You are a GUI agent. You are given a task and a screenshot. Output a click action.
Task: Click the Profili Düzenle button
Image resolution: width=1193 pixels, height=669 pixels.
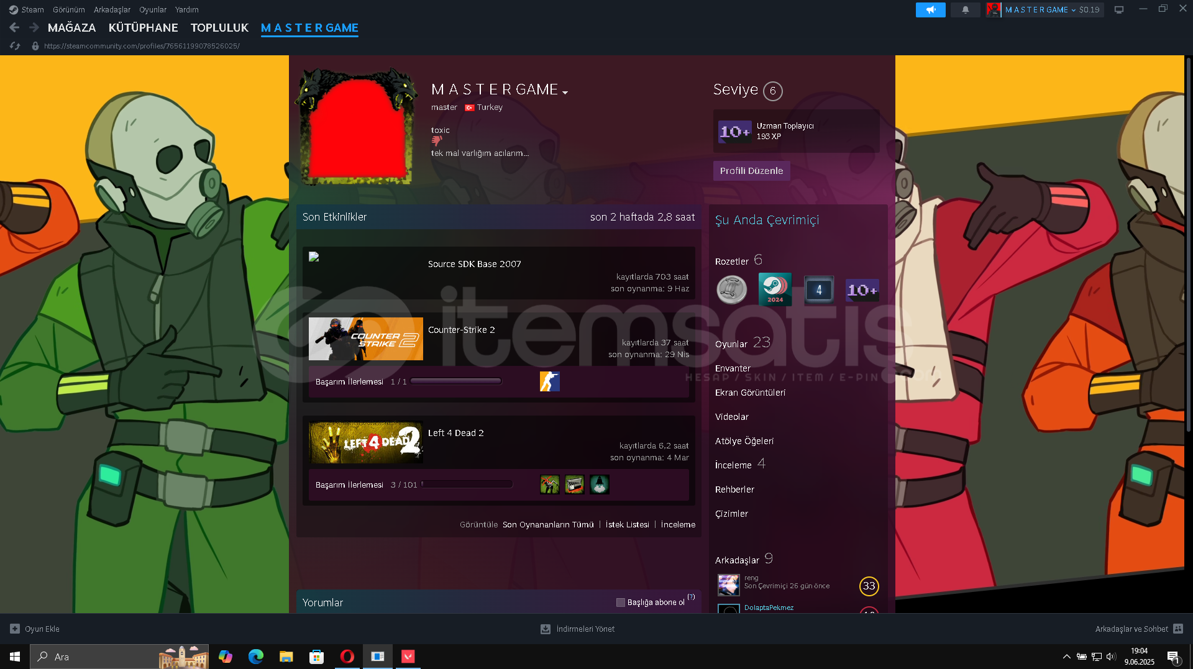(x=751, y=171)
